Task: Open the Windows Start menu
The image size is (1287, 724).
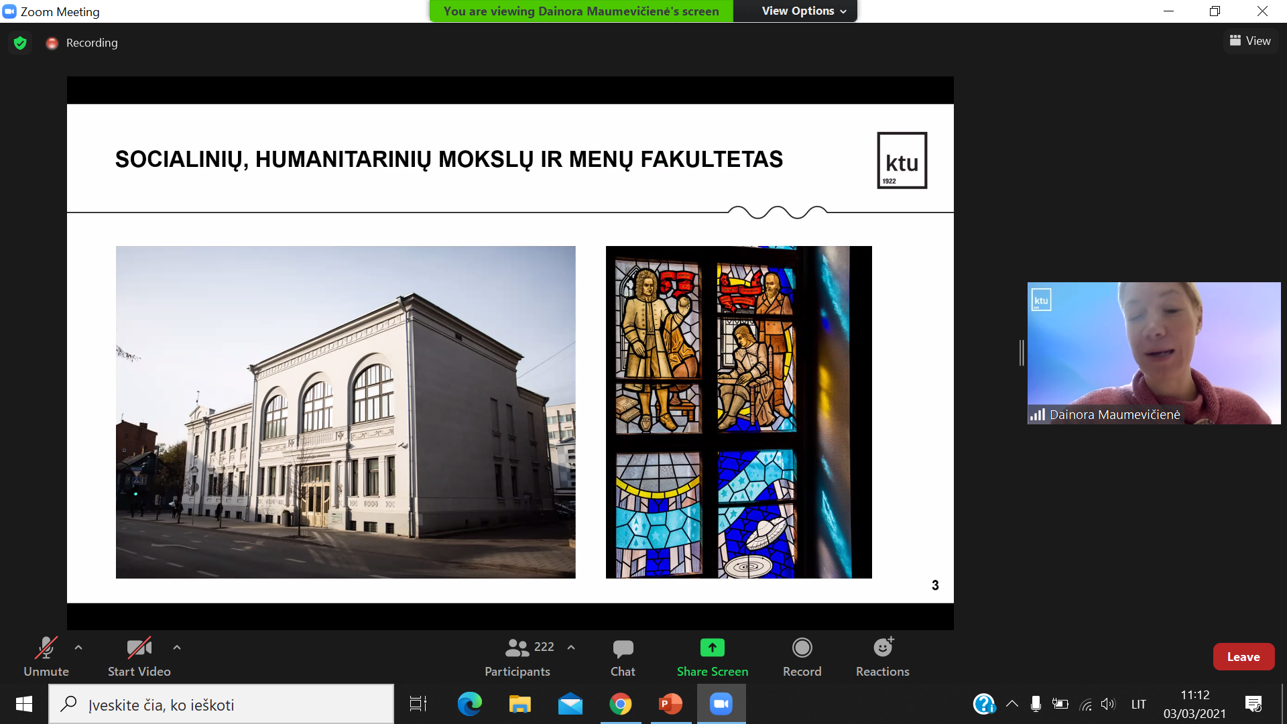Action: pos(24,704)
